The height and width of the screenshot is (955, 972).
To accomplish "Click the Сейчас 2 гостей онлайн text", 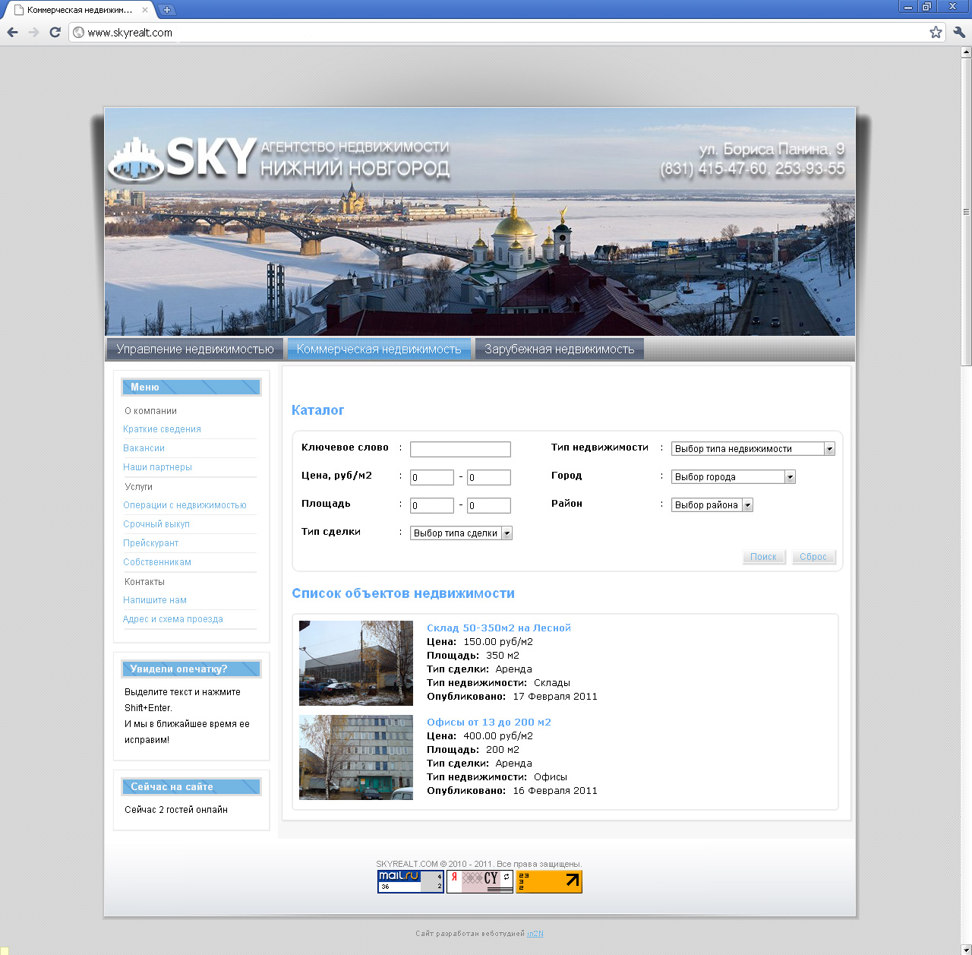I will 176,810.
